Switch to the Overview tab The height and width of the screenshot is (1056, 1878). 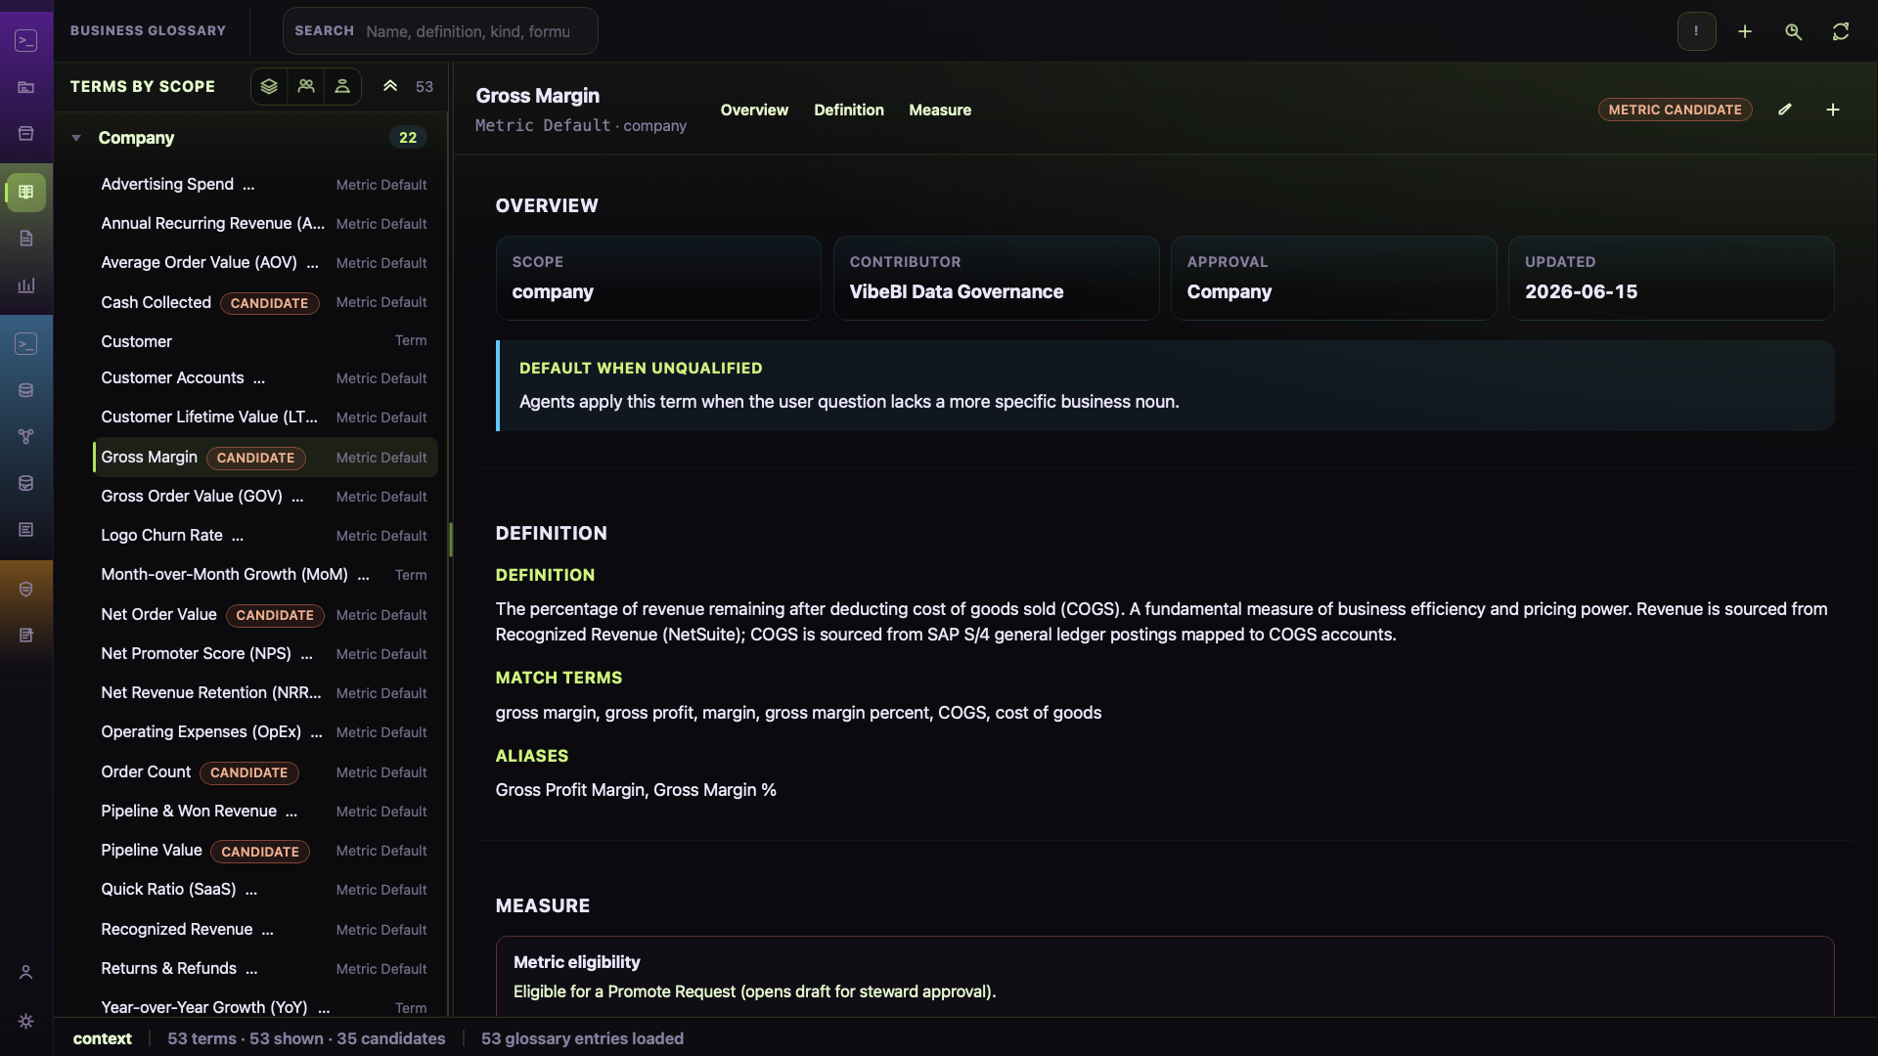pyautogui.click(x=754, y=110)
